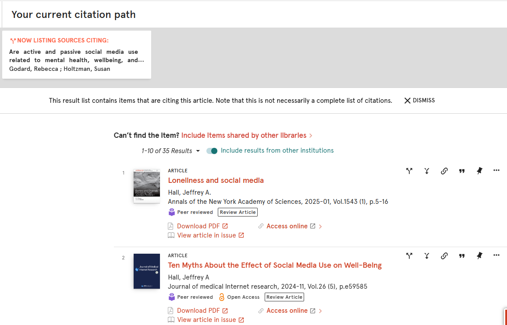This screenshot has height=325, width=507.
Task: Copy permalink for Ten Myths article
Action: pyautogui.click(x=444, y=256)
